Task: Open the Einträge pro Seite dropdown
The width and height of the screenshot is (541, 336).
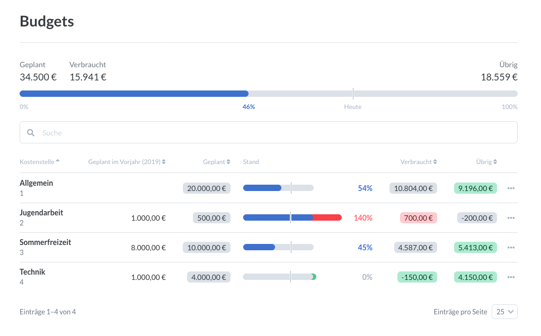Action: (504, 312)
